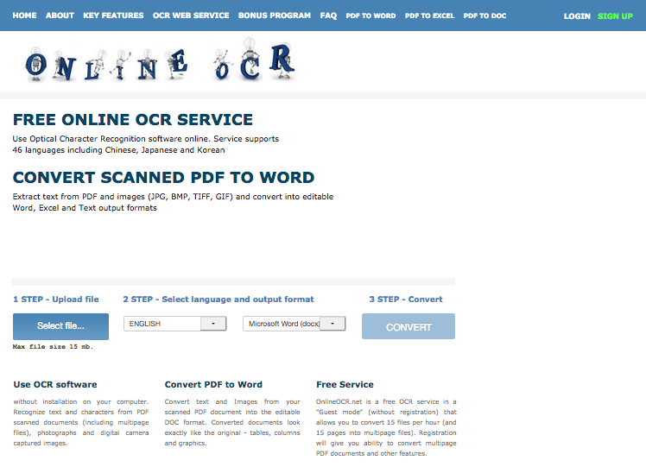Click the green SIGN UP link
The width and height of the screenshot is (646, 473).
click(615, 16)
